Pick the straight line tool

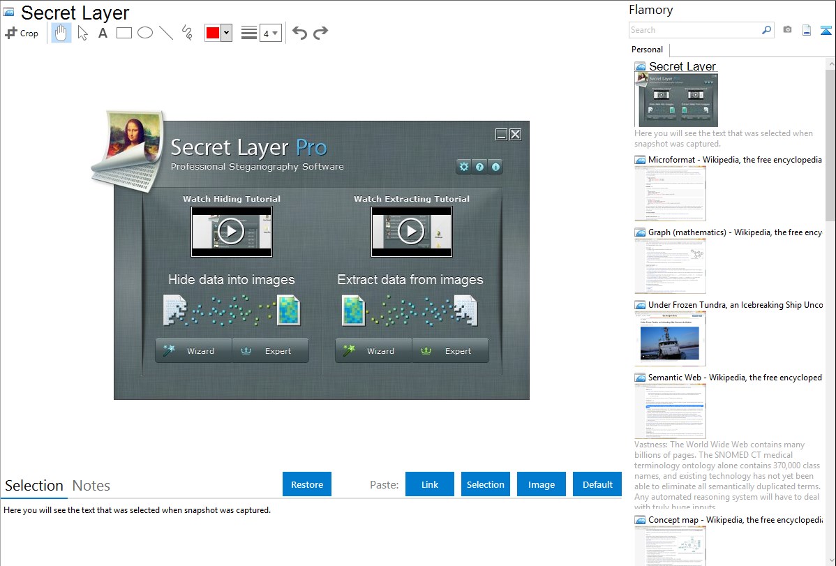(x=166, y=33)
